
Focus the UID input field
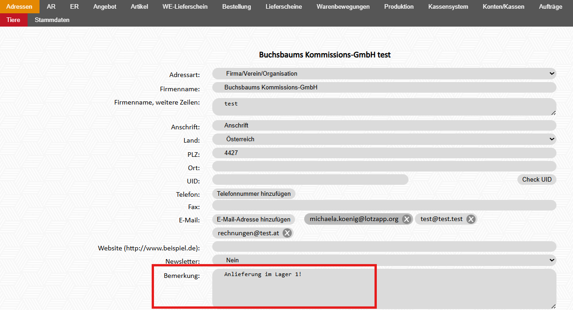310,179
